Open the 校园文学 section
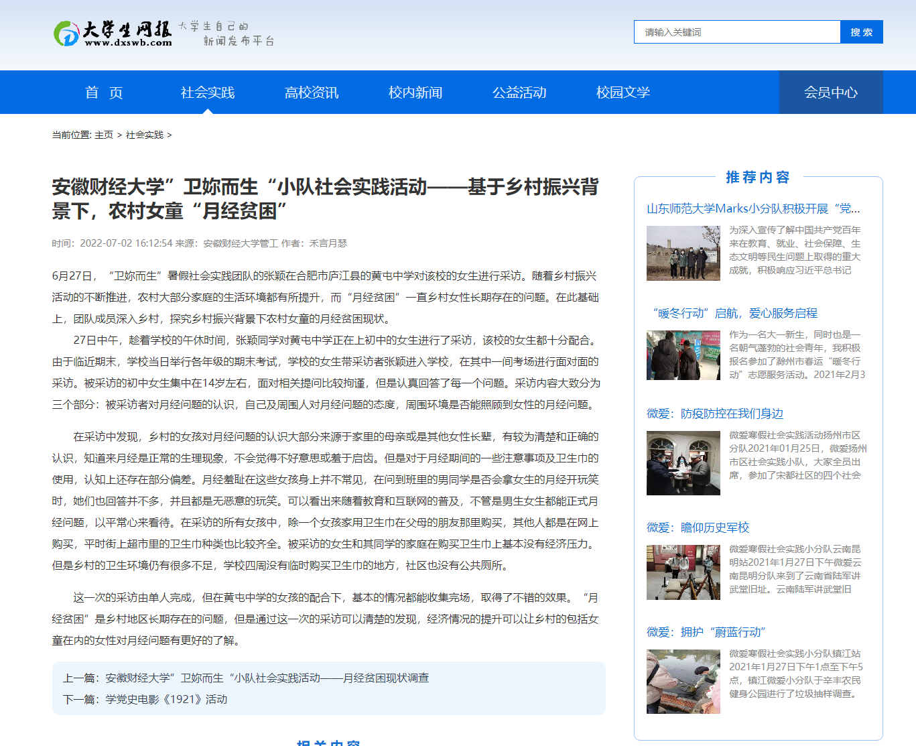The width and height of the screenshot is (916, 746). (623, 92)
